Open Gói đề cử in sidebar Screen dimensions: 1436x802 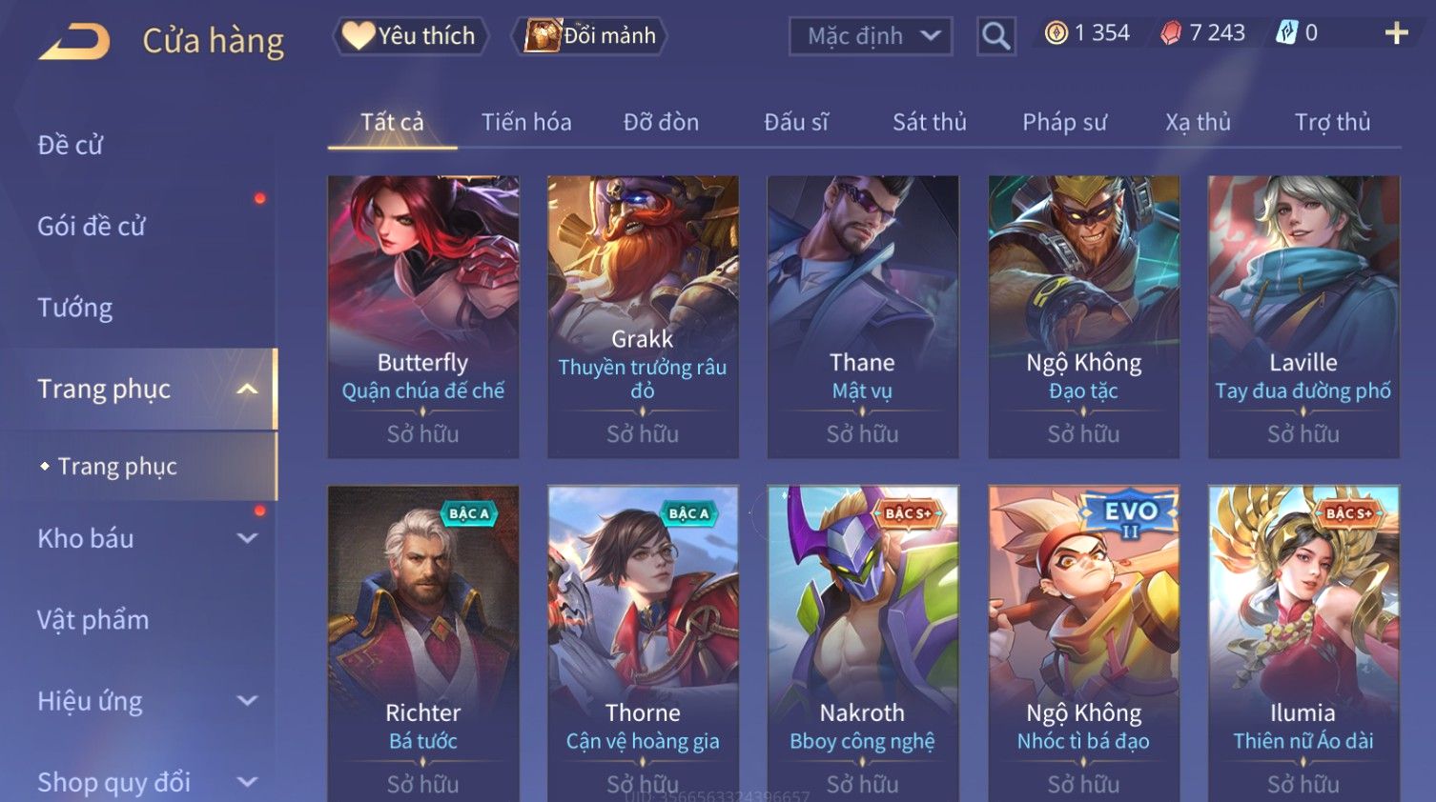92,227
